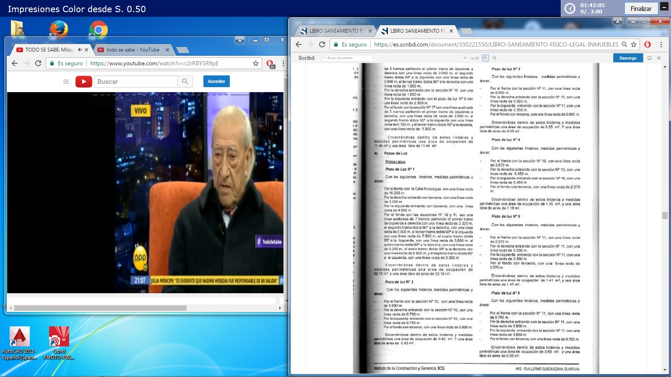Zoom in on the Scribd document
671x377 pixels.
(485, 58)
